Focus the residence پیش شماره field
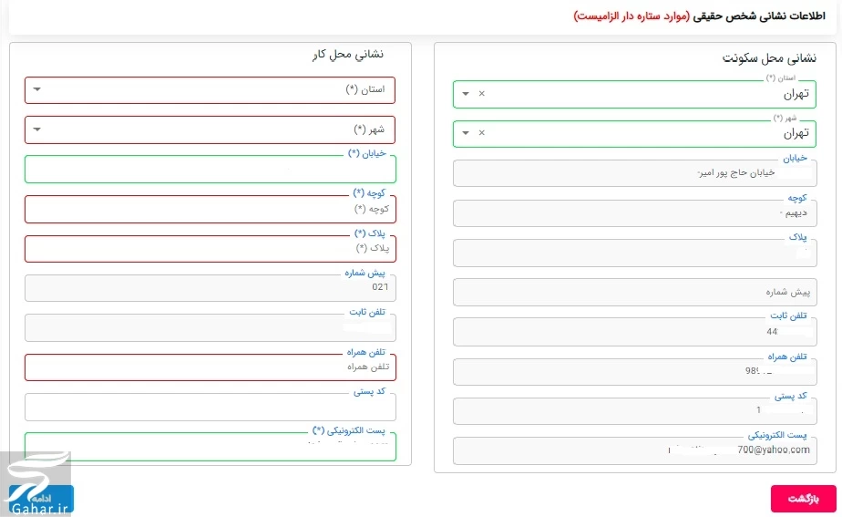842x517 pixels. pyautogui.click(x=635, y=292)
